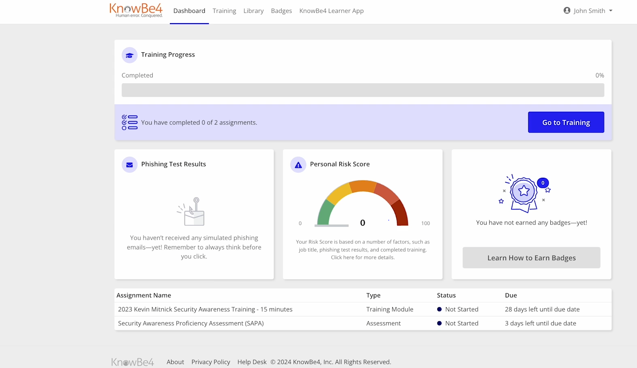The height and width of the screenshot is (368, 637).
Task: Switch to the Training tab
Action: pyautogui.click(x=224, y=11)
